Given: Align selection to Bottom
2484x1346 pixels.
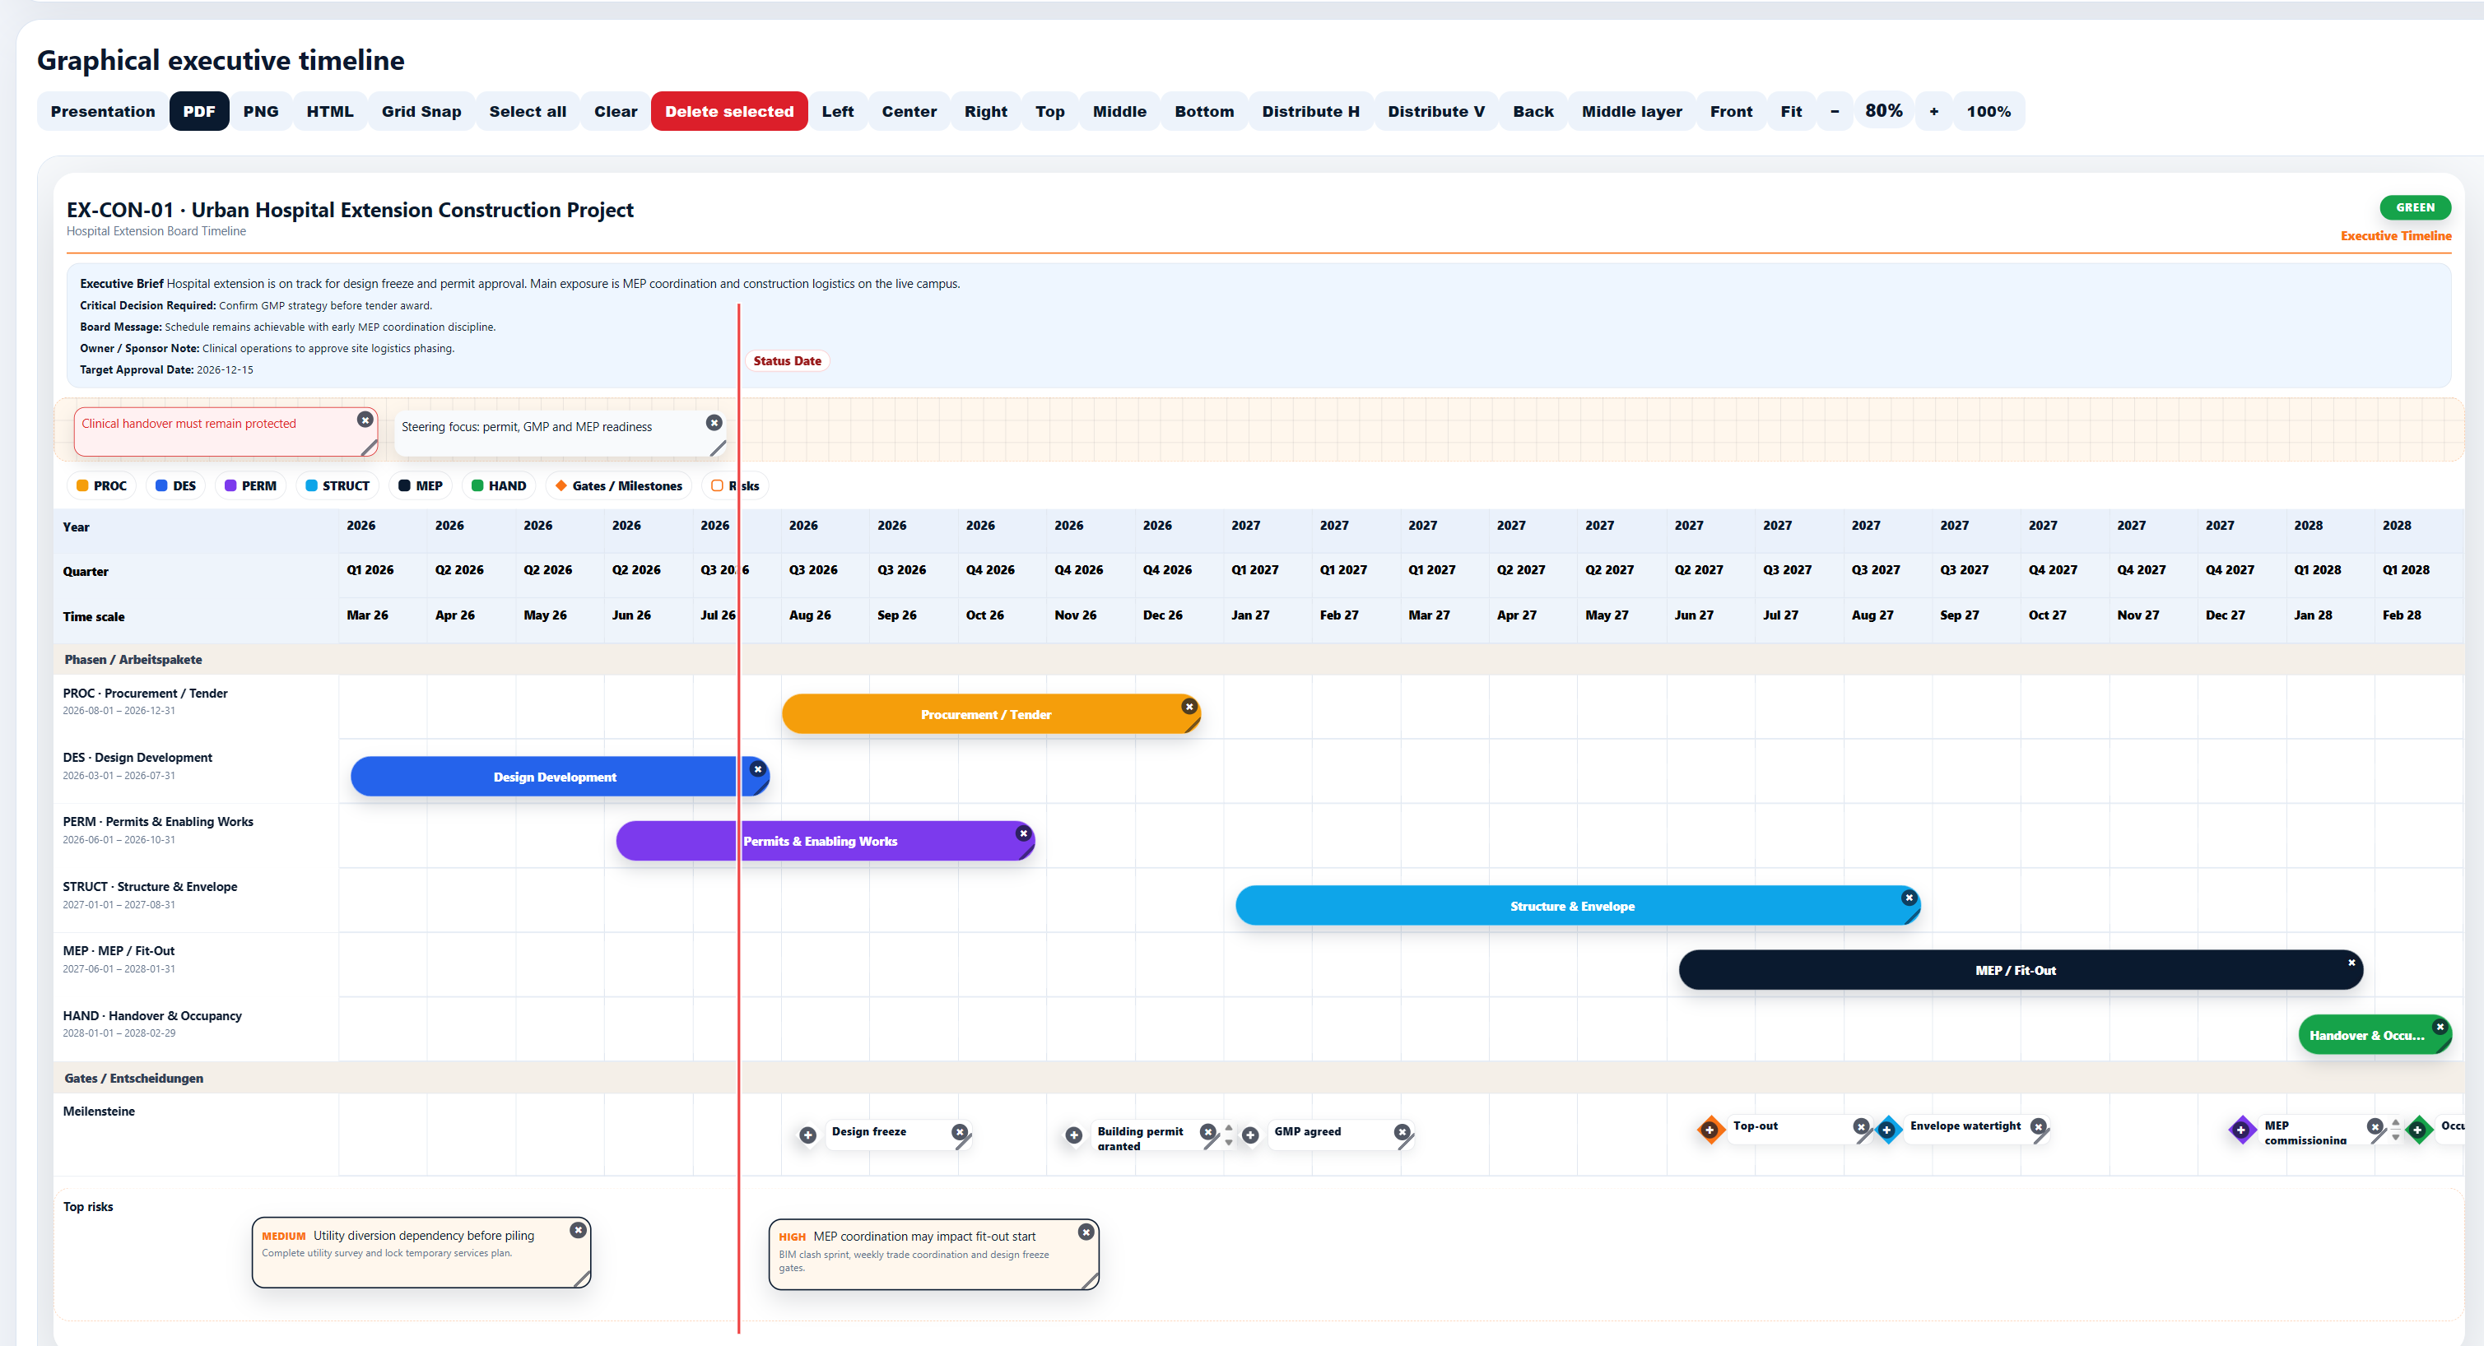Looking at the screenshot, I should pyautogui.click(x=1204, y=112).
